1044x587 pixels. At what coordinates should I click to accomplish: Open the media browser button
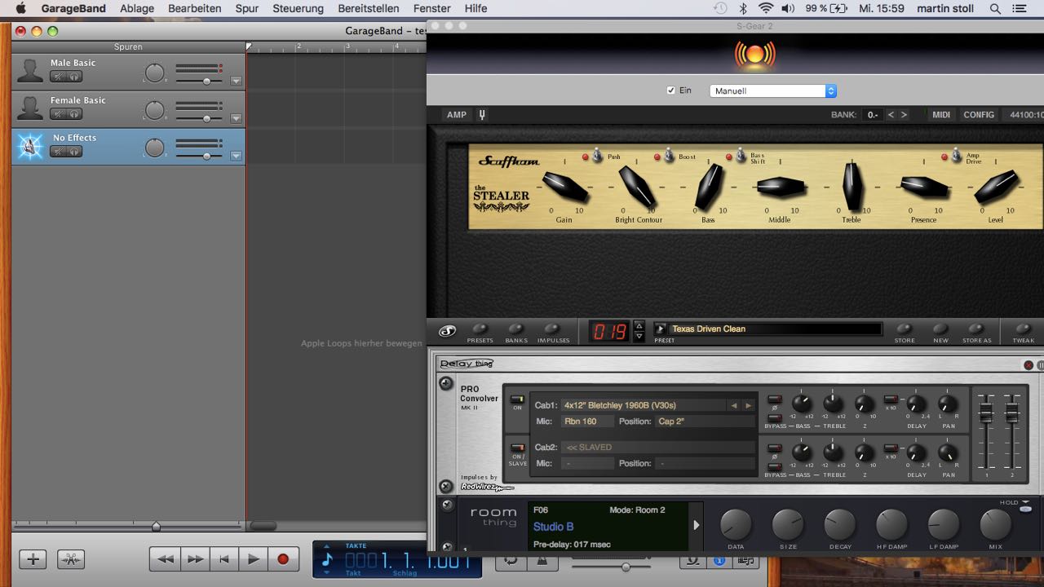pyautogui.click(x=745, y=561)
